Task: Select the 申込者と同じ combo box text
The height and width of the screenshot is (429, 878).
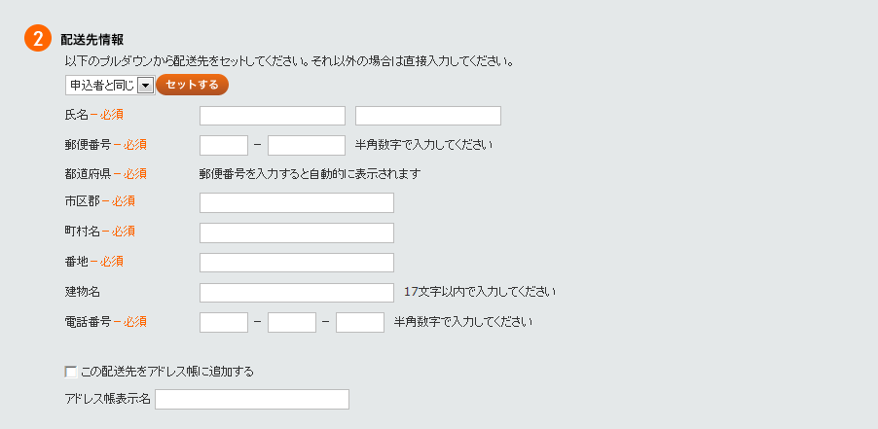Action: pos(102,86)
